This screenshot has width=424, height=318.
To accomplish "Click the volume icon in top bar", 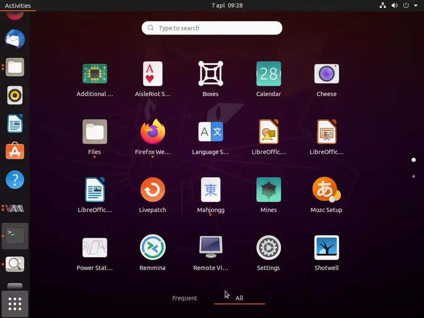I will click(395, 5).
